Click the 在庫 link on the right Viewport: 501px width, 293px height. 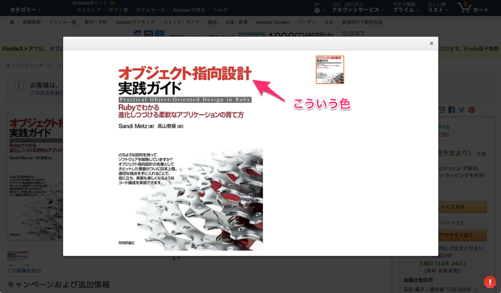481,154
